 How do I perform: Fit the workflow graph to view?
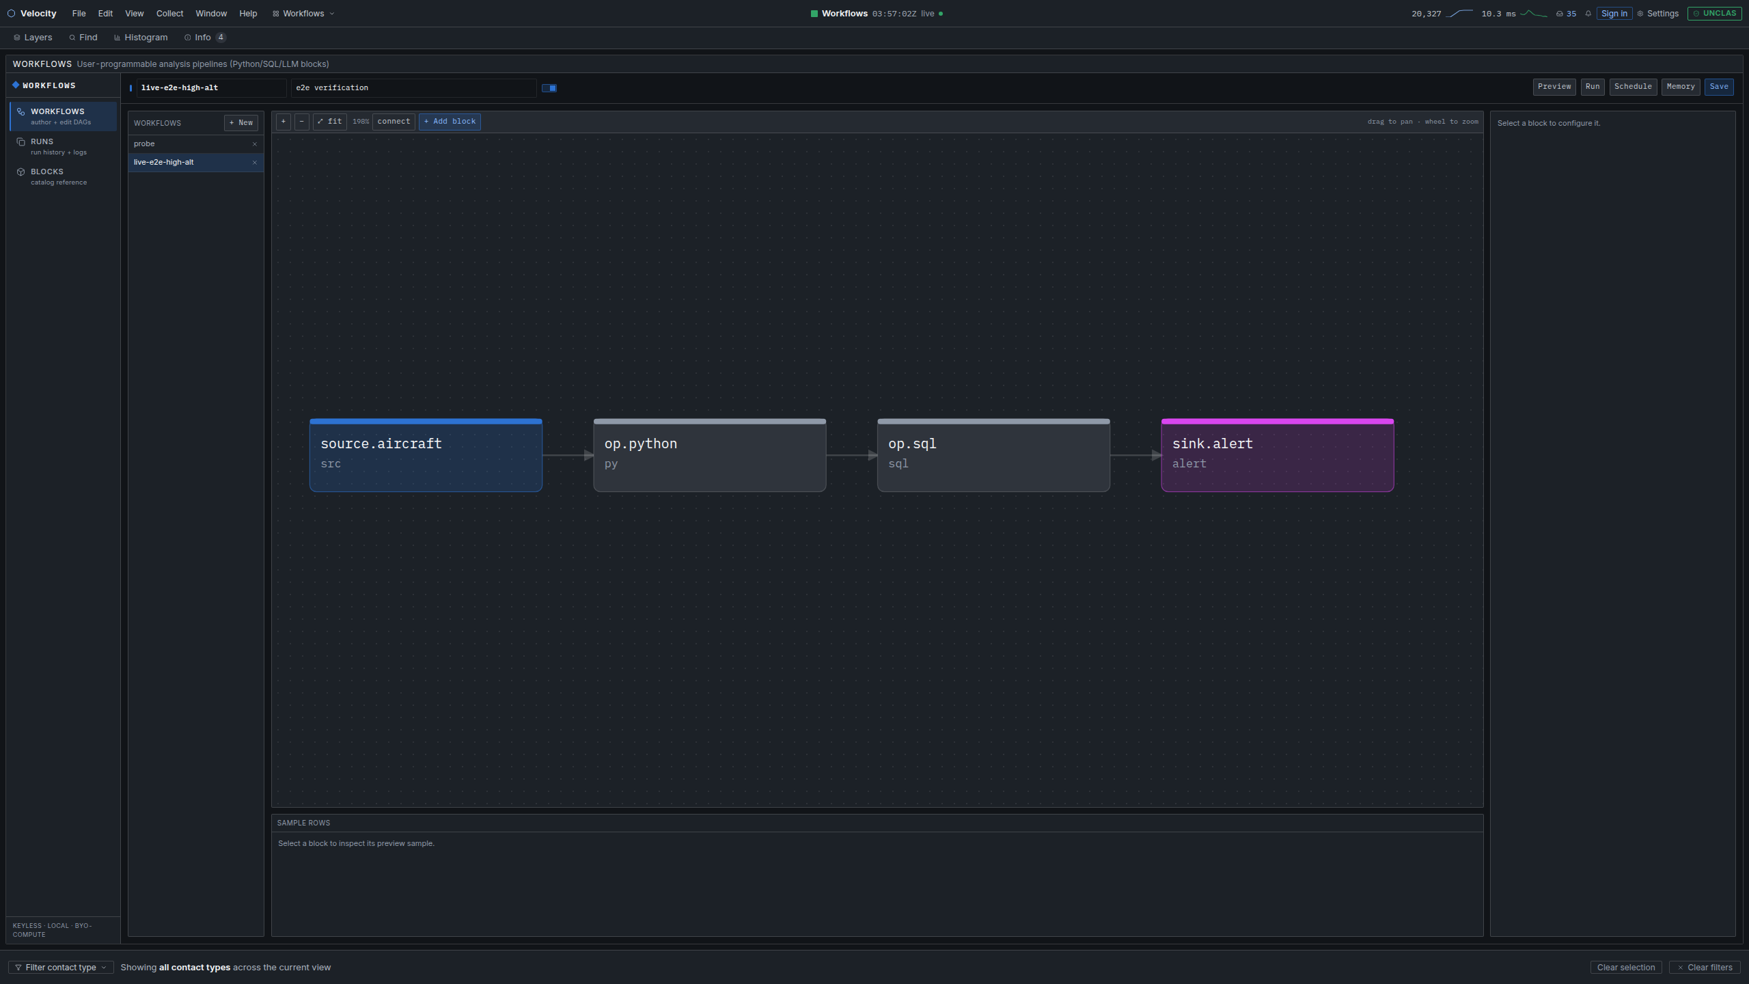tap(330, 122)
